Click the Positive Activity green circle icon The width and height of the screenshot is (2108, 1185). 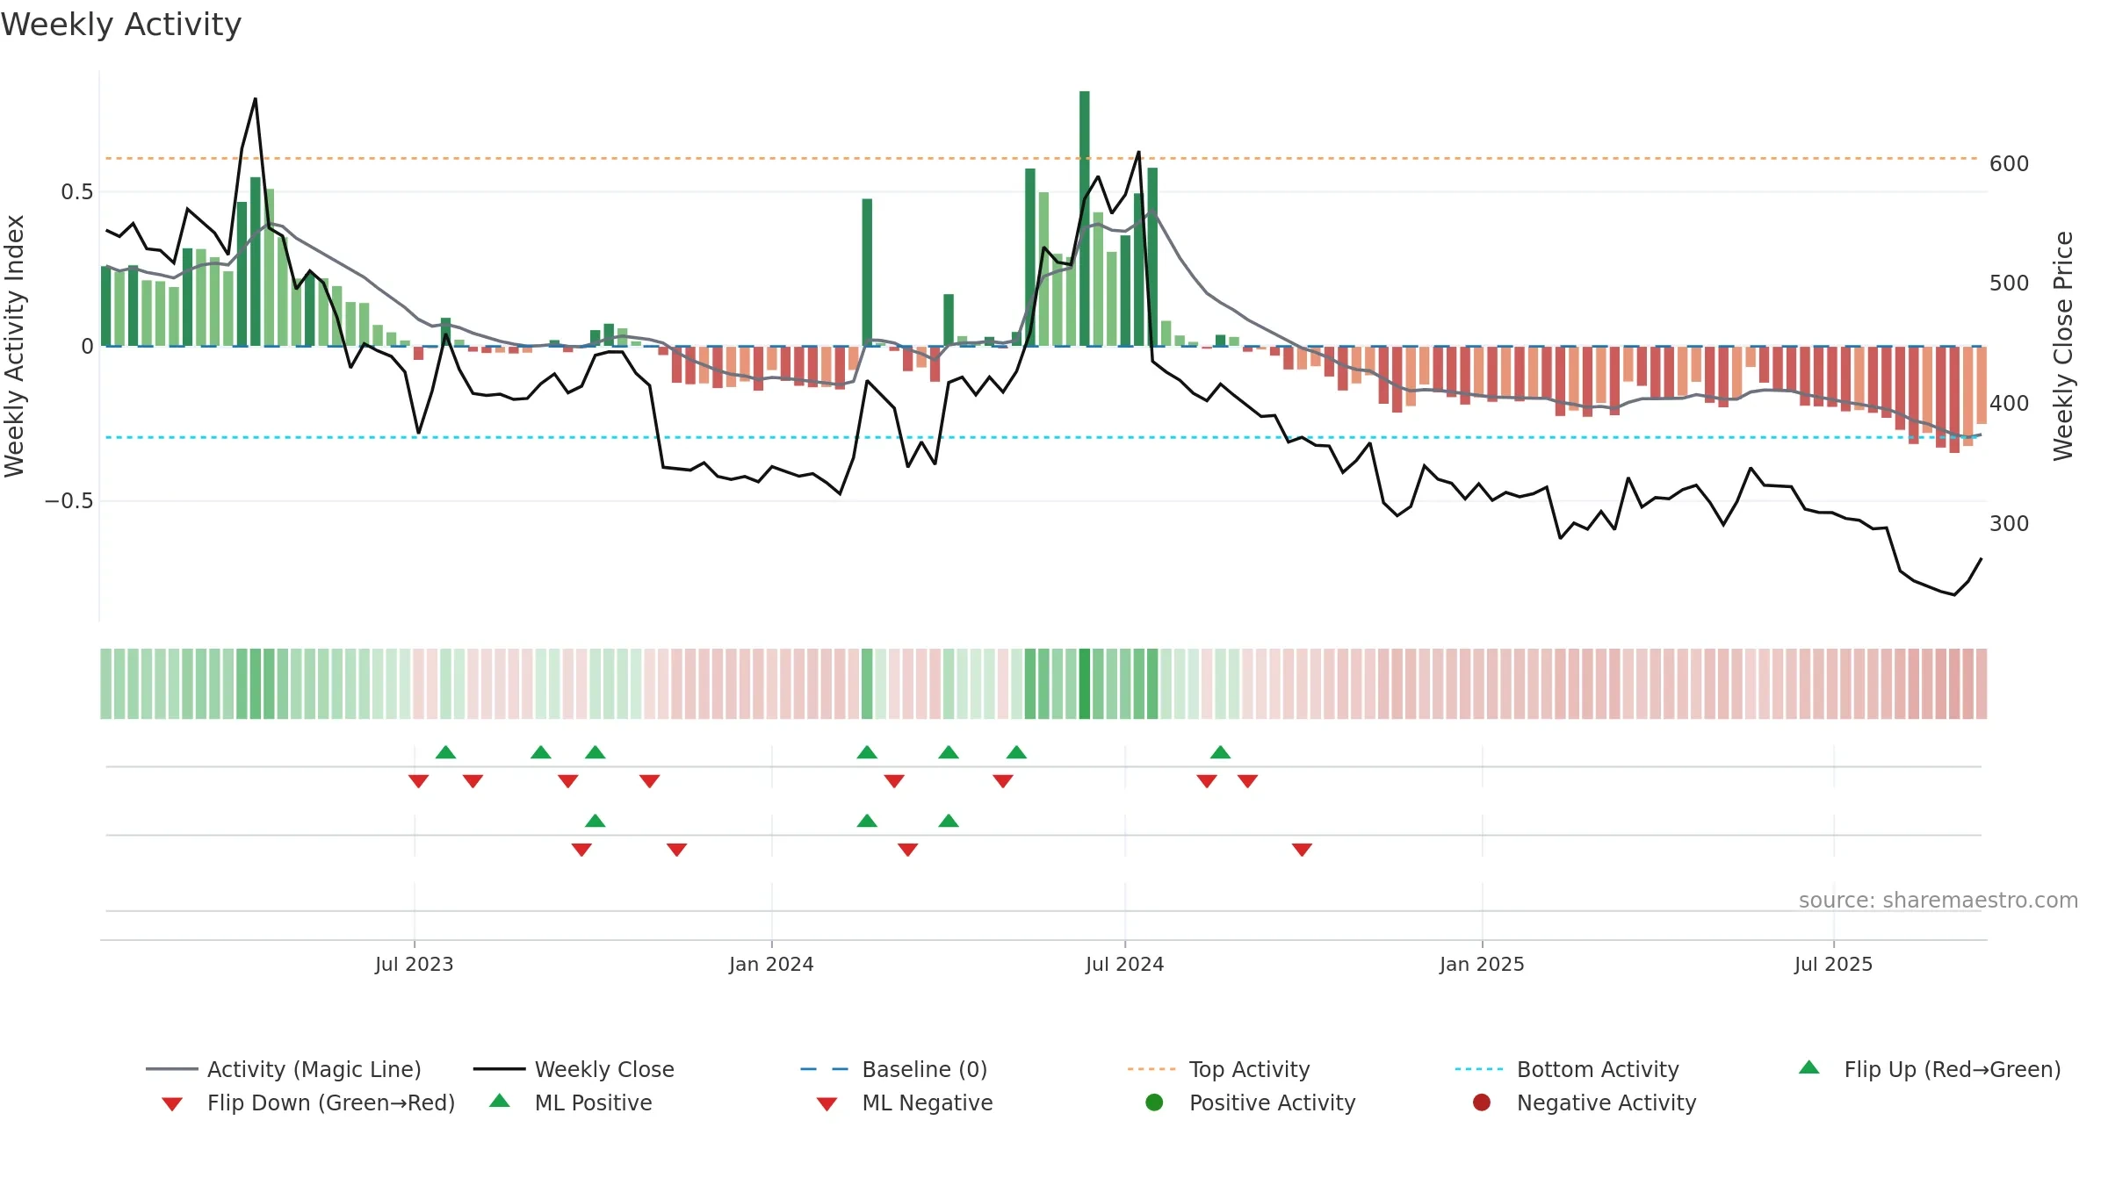coord(1154,1102)
